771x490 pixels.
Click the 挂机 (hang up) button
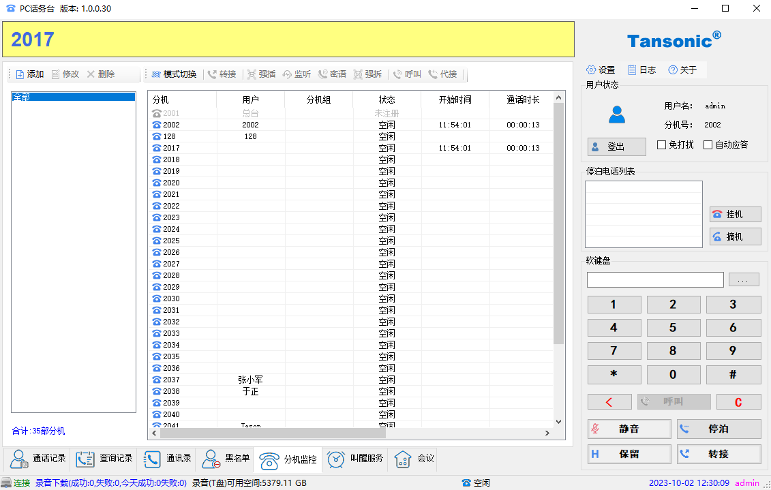pyautogui.click(x=735, y=214)
